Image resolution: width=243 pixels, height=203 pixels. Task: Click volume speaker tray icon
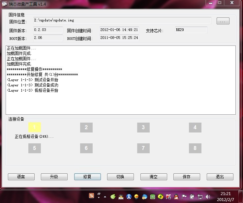tap(207, 197)
